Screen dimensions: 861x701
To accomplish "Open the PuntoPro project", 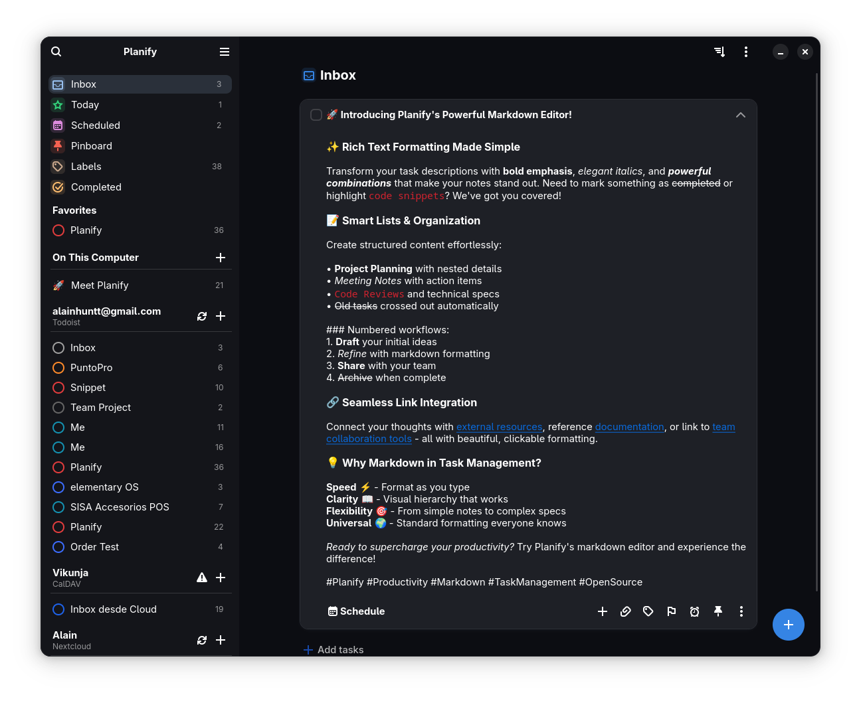I will [x=140, y=368].
